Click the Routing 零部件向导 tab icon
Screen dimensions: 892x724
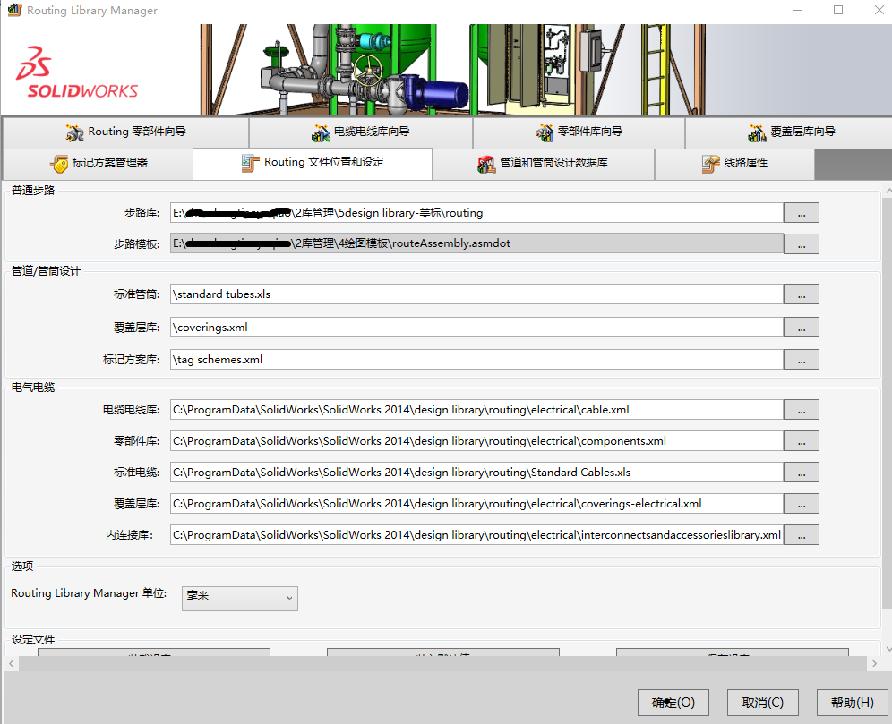74,132
